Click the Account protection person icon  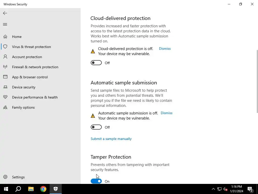(5, 57)
